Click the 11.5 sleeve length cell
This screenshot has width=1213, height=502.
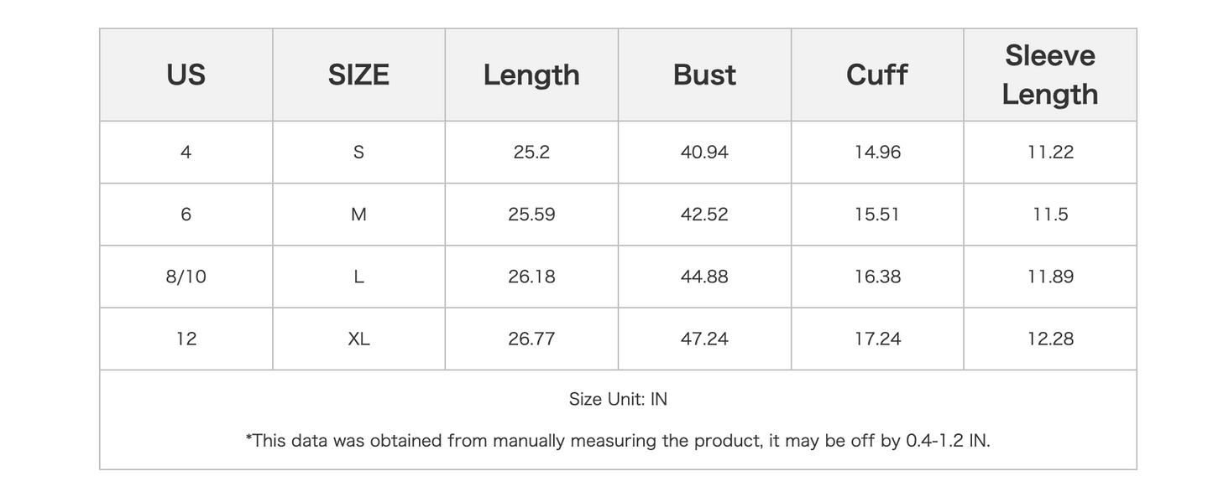coord(1050,215)
